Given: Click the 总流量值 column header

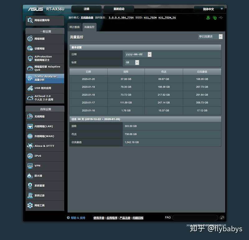Looking at the screenshot, I should pyautogui.click(x=202, y=72).
